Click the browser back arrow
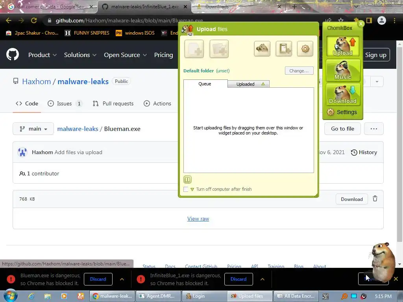The width and height of the screenshot is (403, 302). point(9,20)
